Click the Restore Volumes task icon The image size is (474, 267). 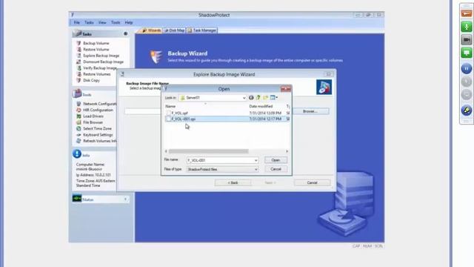79,74
